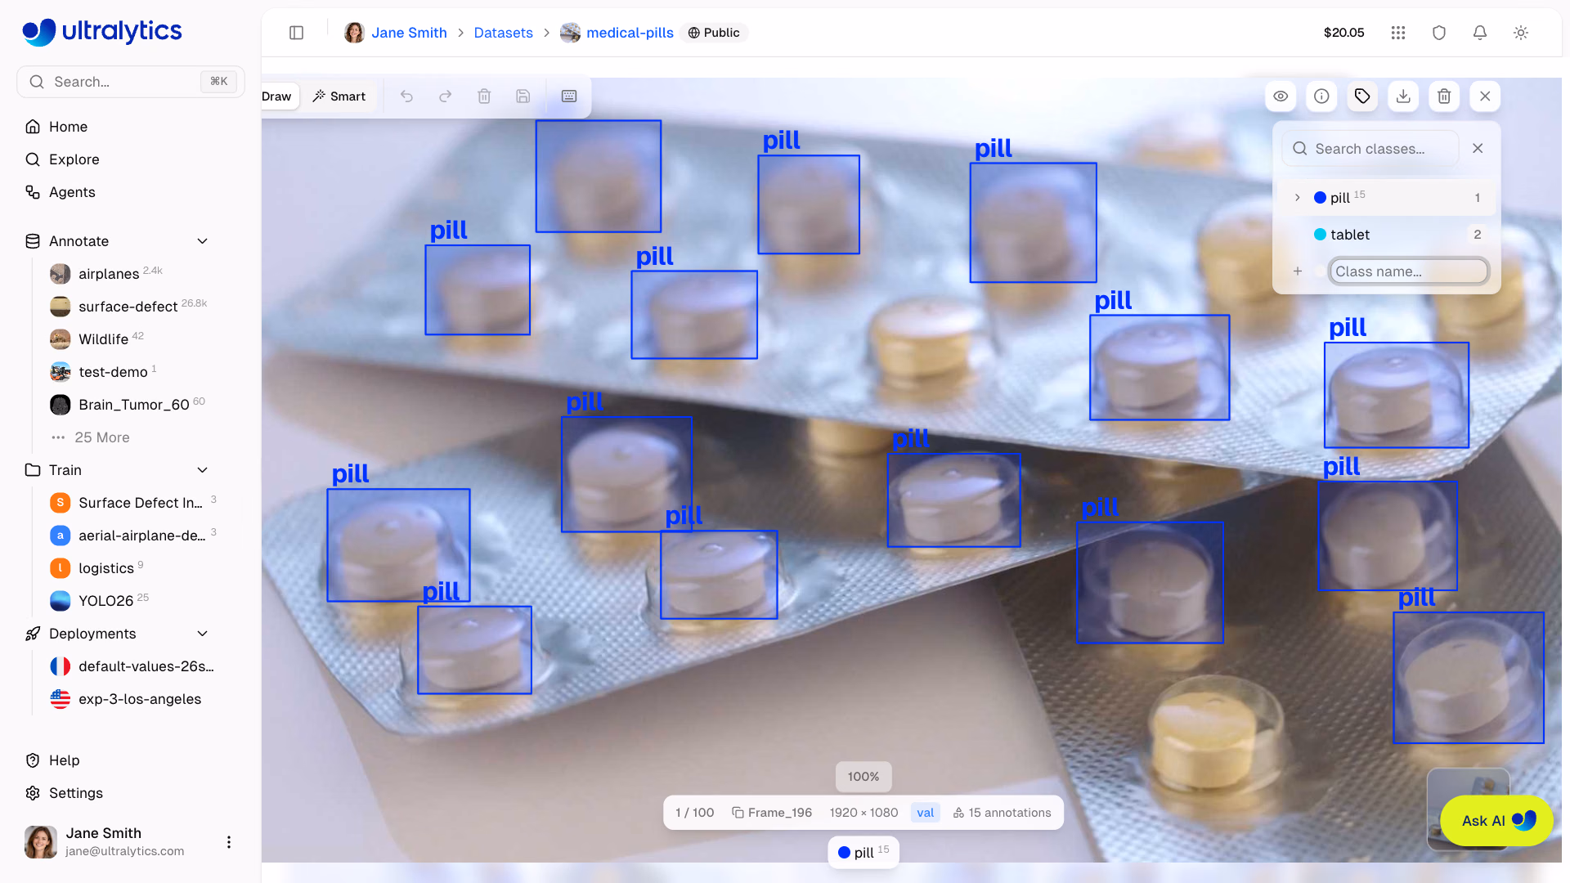The image size is (1570, 883).
Task: Open user menu three-dots icon
Action: pyautogui.click(x=229, y=842)
